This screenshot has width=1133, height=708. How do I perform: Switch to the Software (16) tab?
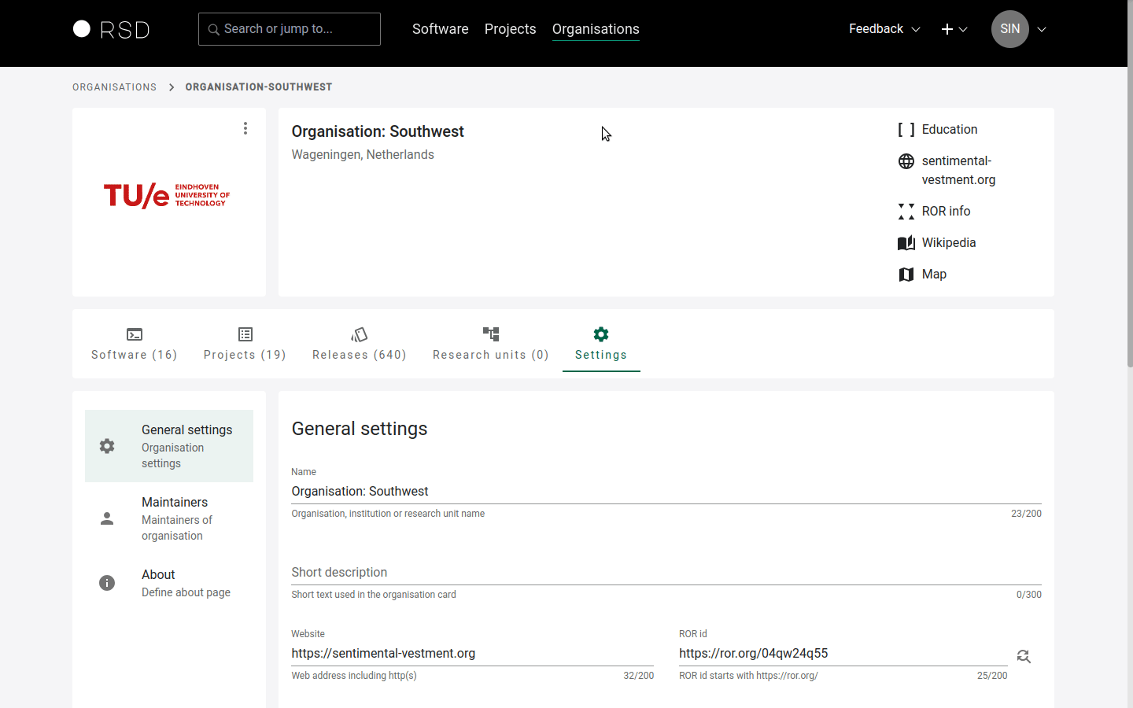(135, 344)
